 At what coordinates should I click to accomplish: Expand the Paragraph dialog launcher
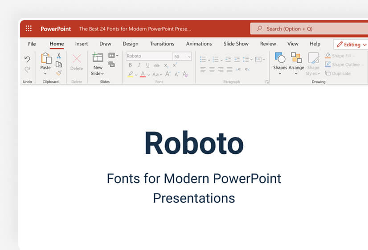(x=267, y=82)
